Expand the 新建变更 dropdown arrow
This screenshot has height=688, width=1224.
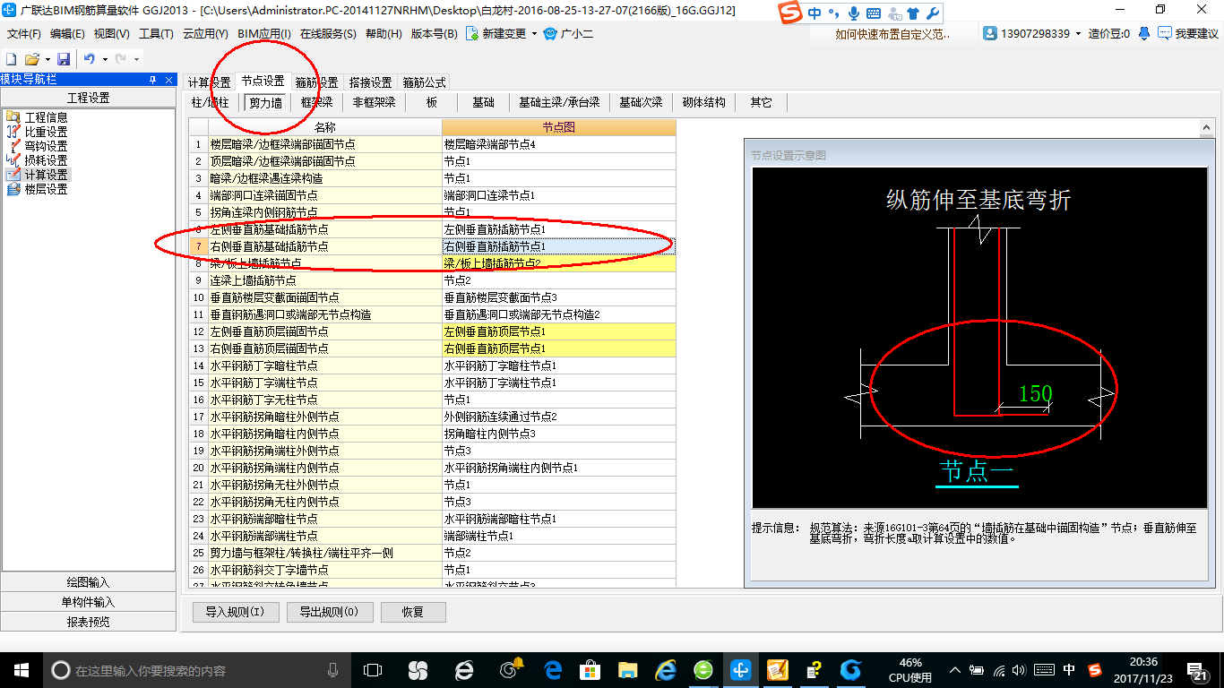[x=534, y=34]
